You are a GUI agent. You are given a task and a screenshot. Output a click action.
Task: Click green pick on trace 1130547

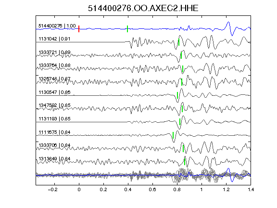coord(177,95)
